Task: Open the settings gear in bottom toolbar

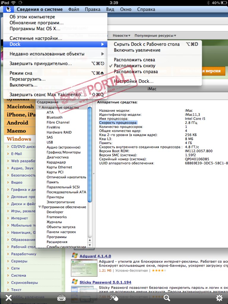Action: (x=219, y=298)
